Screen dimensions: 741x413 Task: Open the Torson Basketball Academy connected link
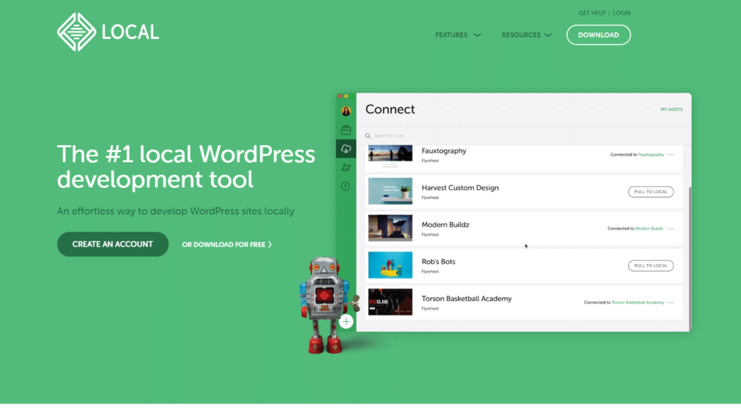[638, 302]
